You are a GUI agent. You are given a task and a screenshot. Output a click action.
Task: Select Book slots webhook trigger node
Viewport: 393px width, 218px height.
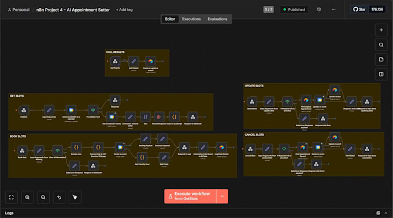click(x=22, y=151)
